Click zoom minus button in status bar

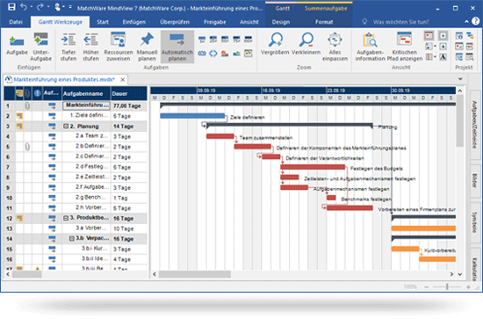[426, 286]
